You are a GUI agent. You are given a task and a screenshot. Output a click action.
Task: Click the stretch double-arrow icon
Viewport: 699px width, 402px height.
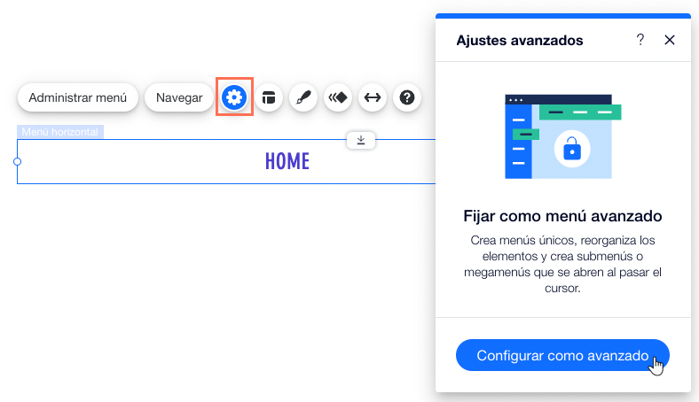373,97
